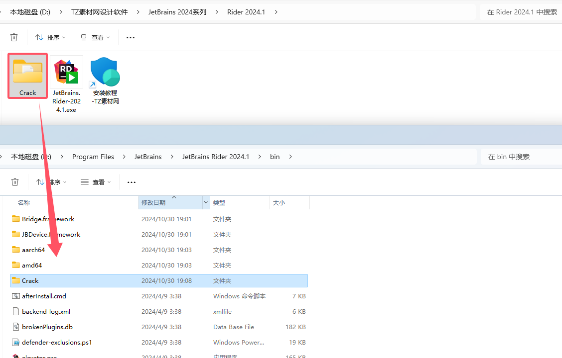This screenshot has width=562, height=358.
Task: Click the Windows 命令脚本 type cell
Action: 240,296
